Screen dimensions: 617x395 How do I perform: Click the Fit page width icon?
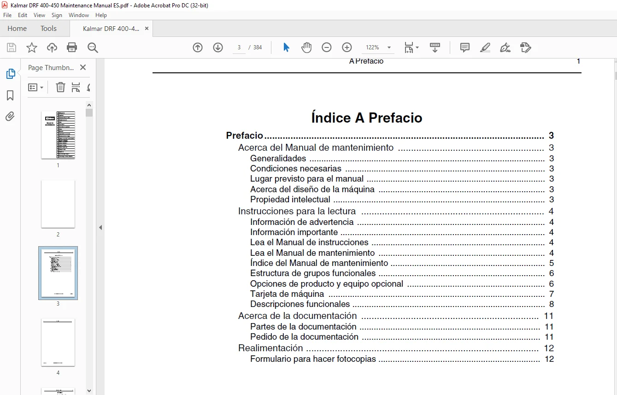(x=409, y=47)
